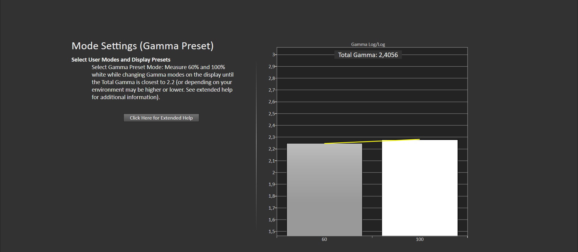Click the Select Gamma Preset Mode instructions paragraph

tap(163, 82)
